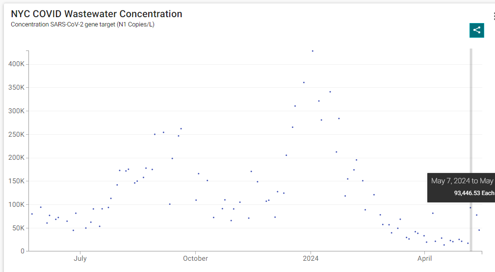Viewport: 495px width, 272px height.
Task: Select the rightmost data point on chart
Action: click(479, 230)
